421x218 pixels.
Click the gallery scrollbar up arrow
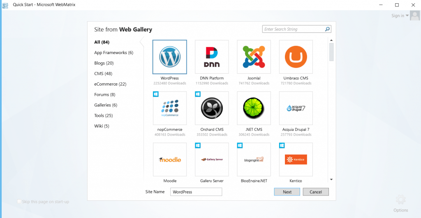(x=331, y=40)
